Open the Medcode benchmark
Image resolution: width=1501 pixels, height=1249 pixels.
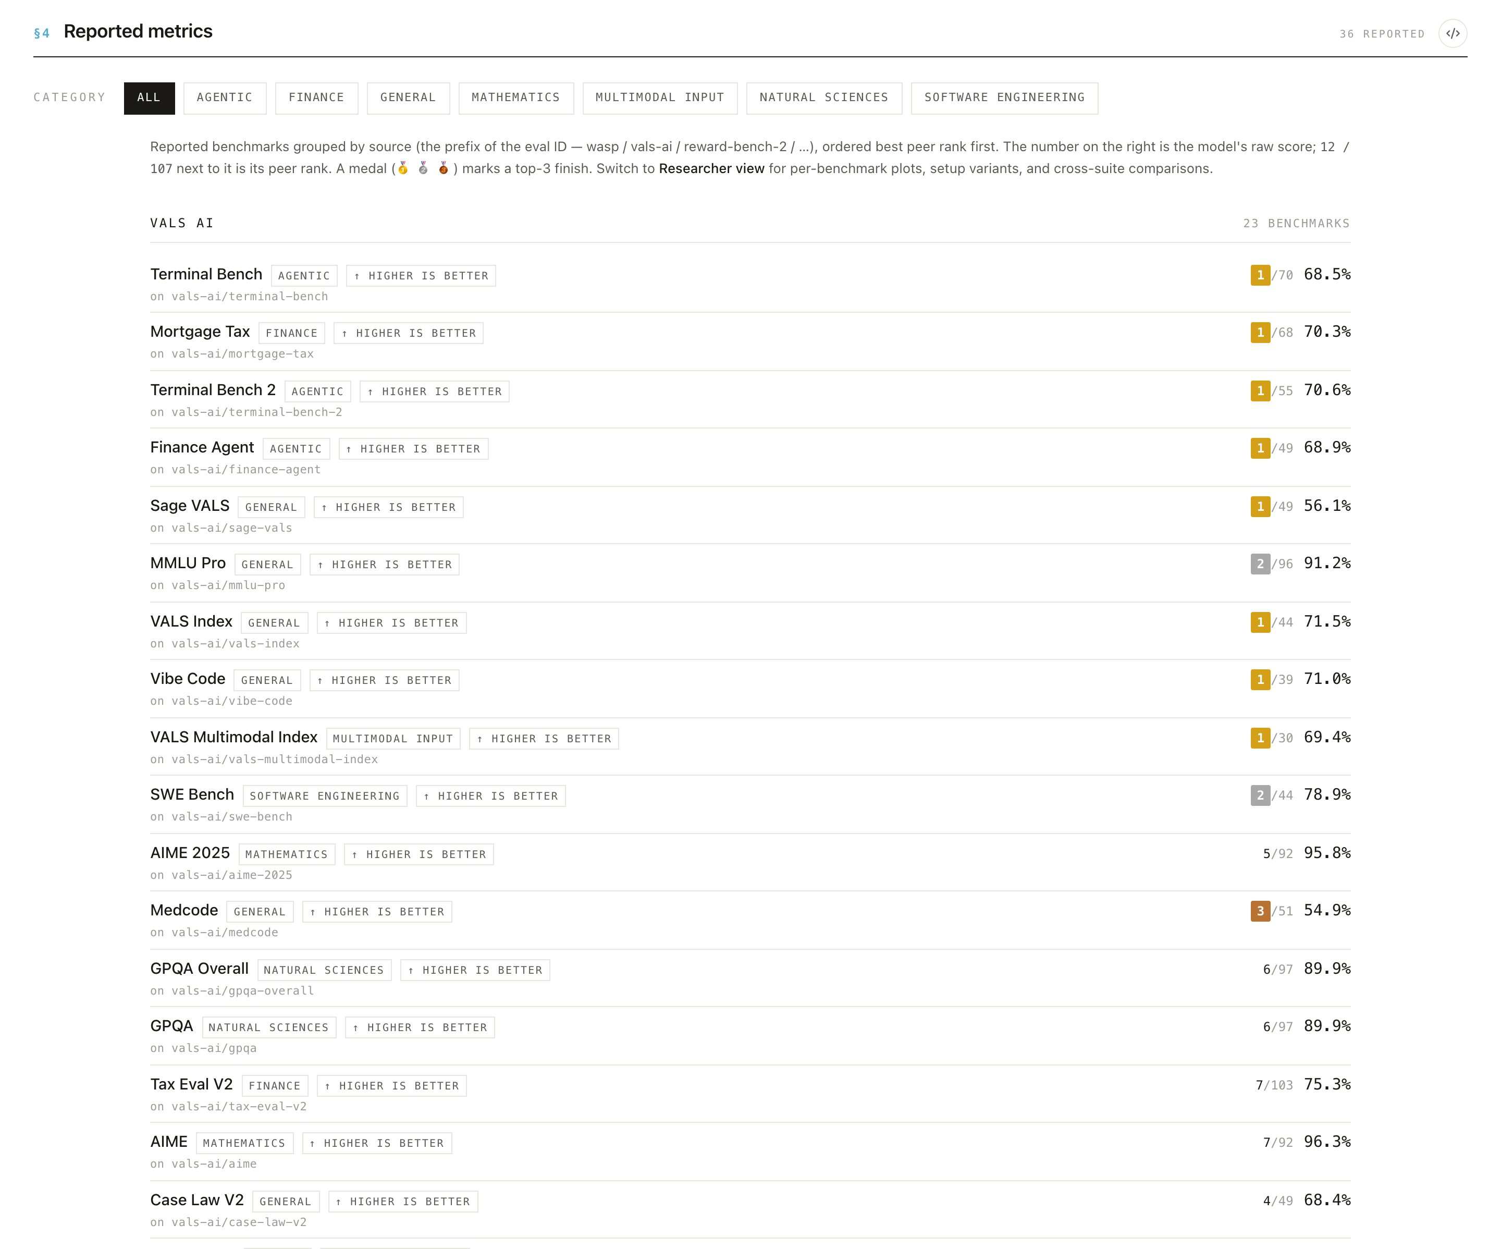point(750,921)
